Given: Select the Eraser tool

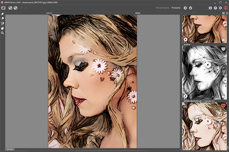Looking at the screenshot, I should point(3,19).
